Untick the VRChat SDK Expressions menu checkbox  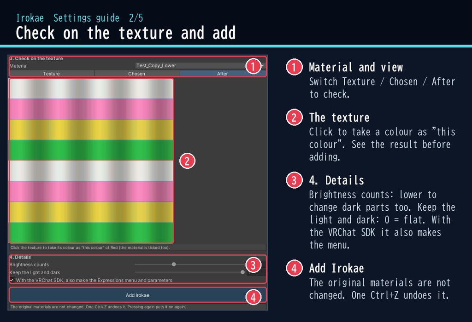pyautogui.click(x=12, y=280)
